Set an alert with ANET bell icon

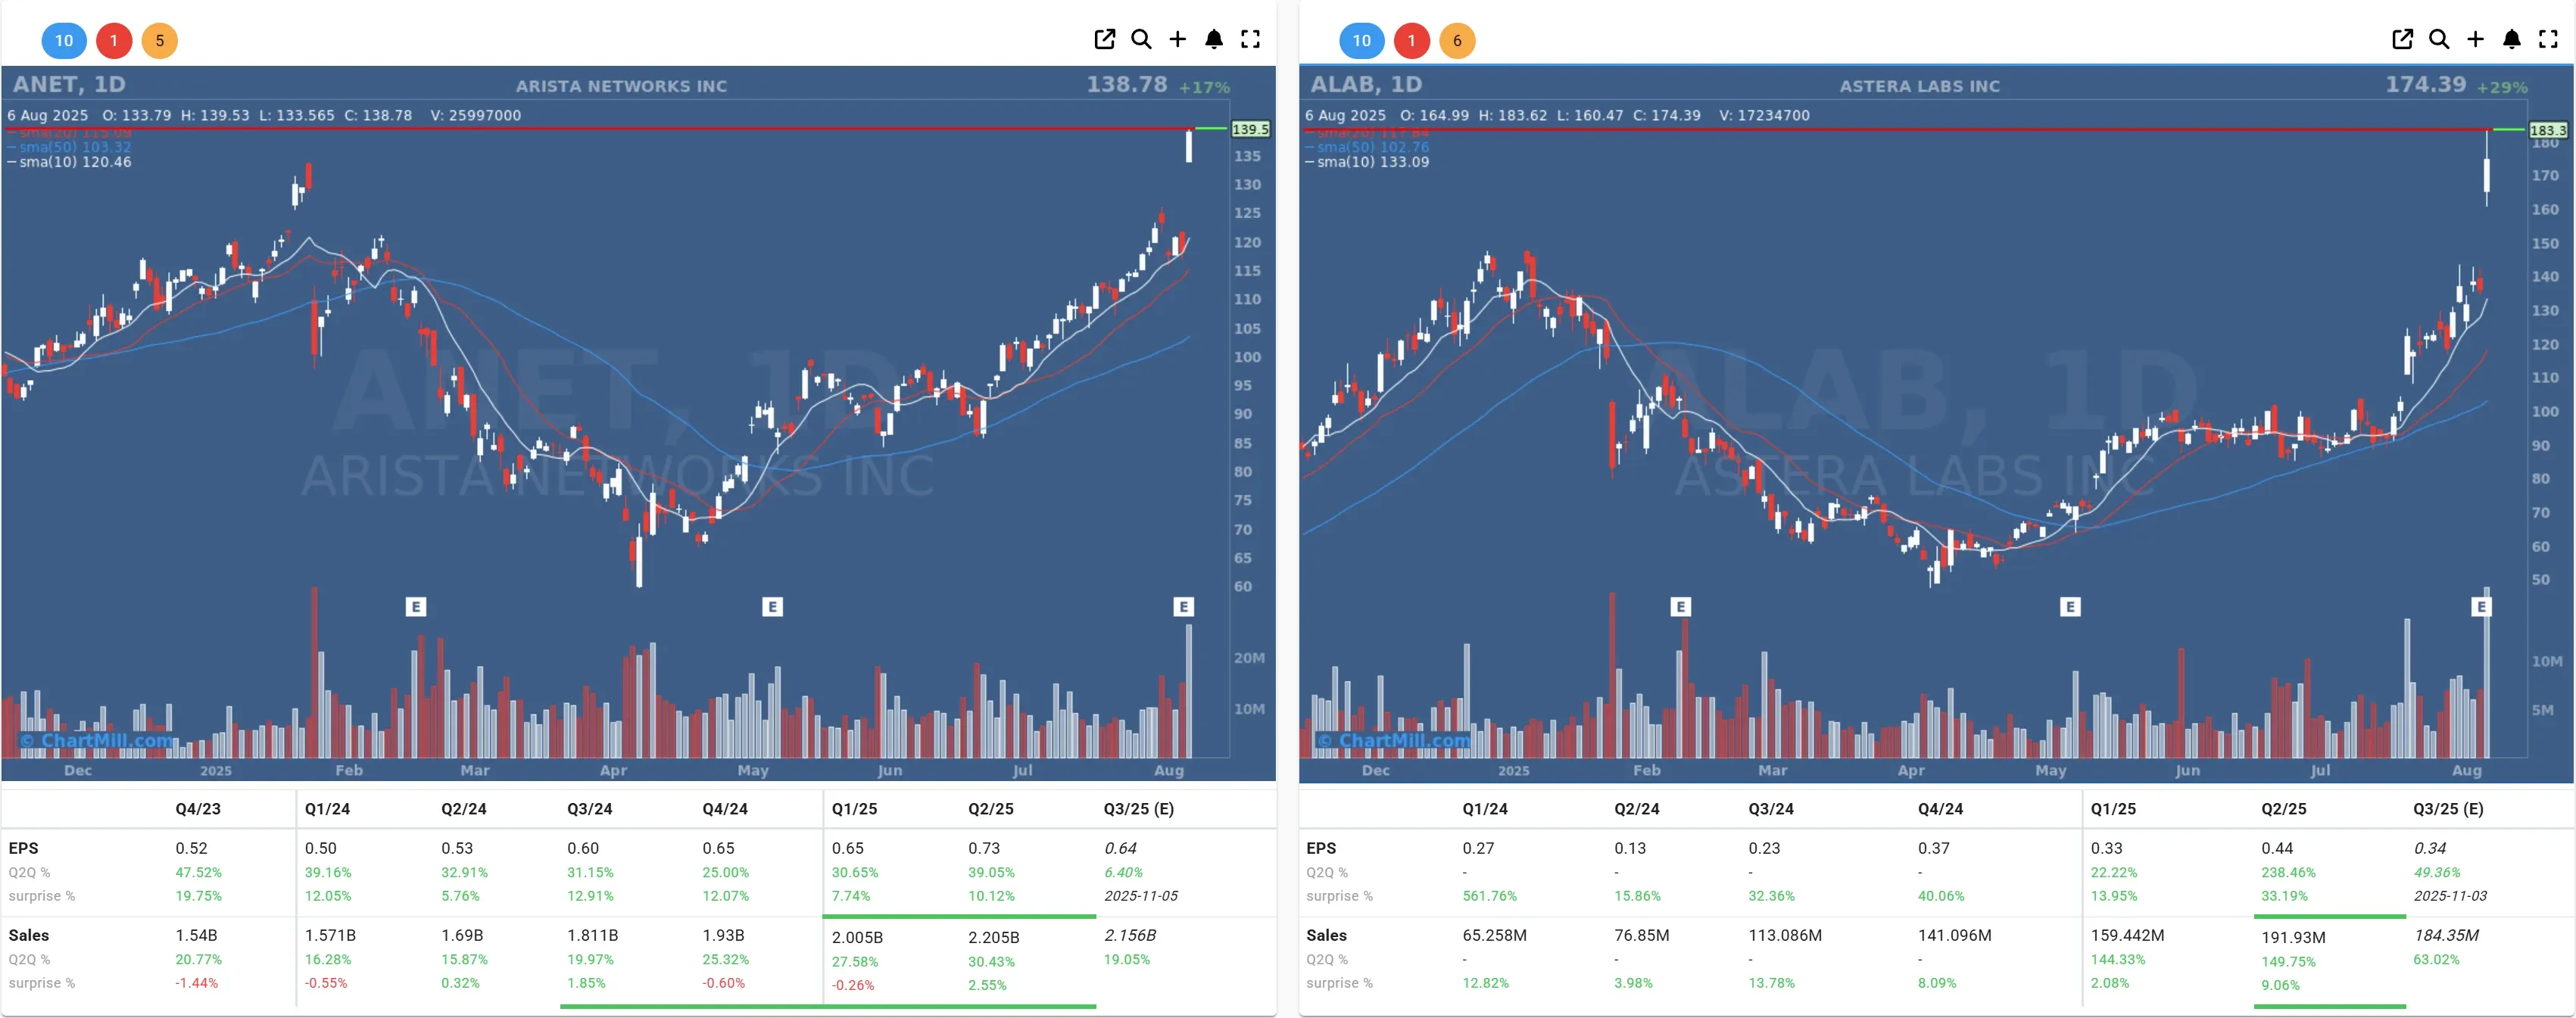(1214, 39)
